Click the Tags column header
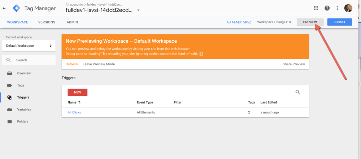The width and height of the screenshot is (361, 159). click(x=252, y=102)
